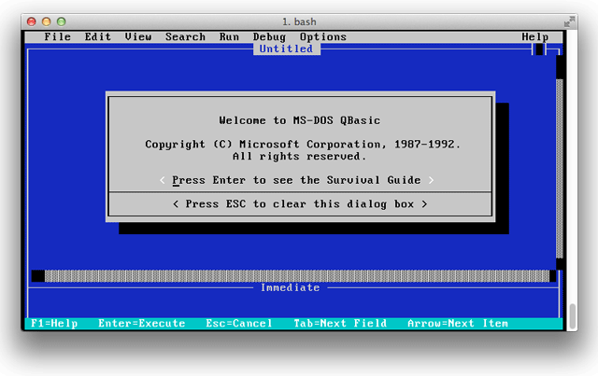Click the red close button of terminal window

pyautogui.click(x=31, y=21)
